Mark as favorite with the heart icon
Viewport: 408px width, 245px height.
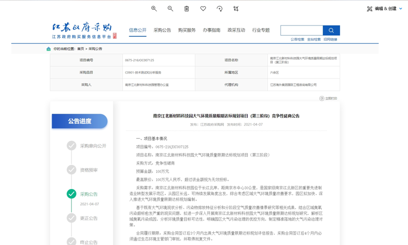click(x=203, y=9)
